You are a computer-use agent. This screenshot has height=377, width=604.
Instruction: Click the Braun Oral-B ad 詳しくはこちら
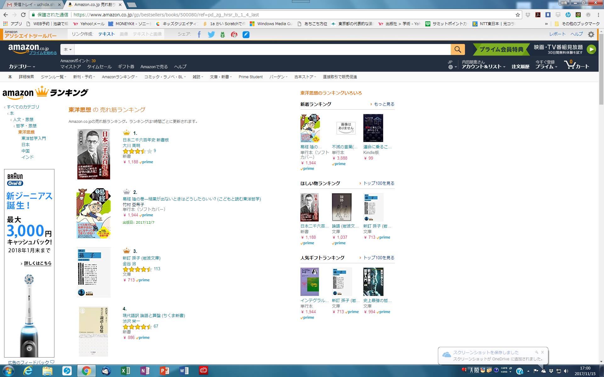37,263
